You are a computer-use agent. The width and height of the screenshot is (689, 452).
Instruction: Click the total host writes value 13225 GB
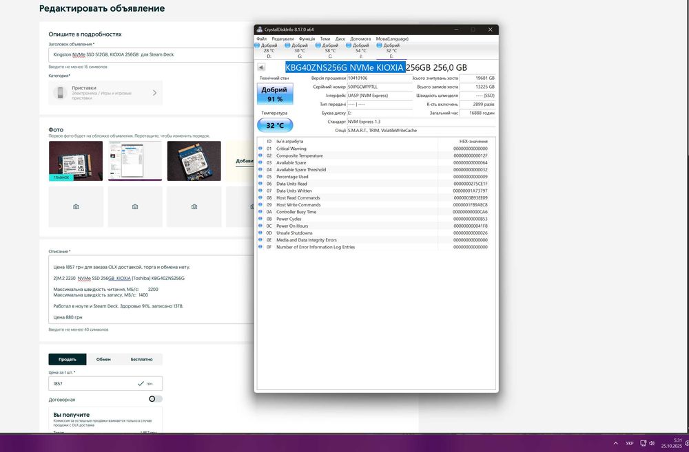[x=477, y=87]
